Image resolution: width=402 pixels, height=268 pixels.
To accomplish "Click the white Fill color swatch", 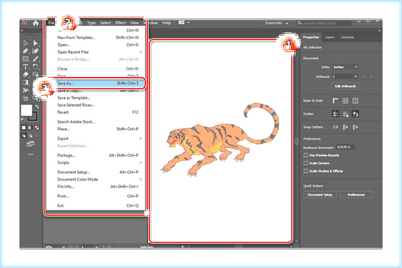I will pos(26,110).
